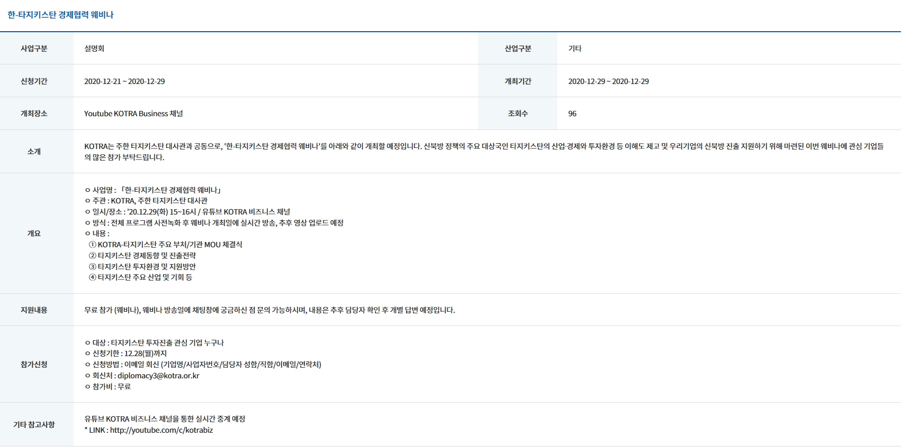The width and height of the screenshot is (902, 447).
Task: Select the '조회수' label cell
Action: click(518, 114)
